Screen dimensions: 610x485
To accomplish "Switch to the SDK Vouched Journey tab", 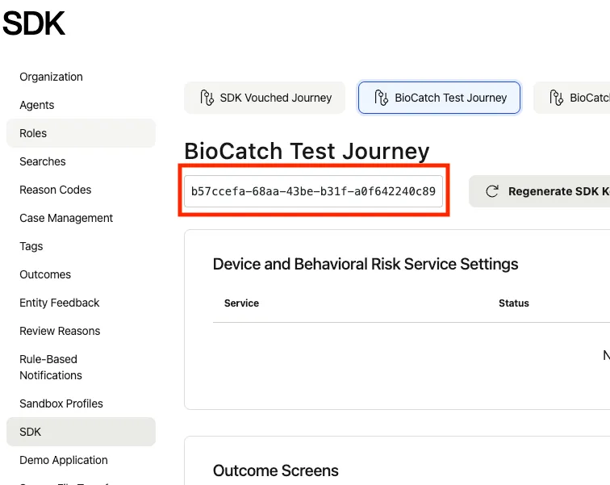I will tap(265, 98).
